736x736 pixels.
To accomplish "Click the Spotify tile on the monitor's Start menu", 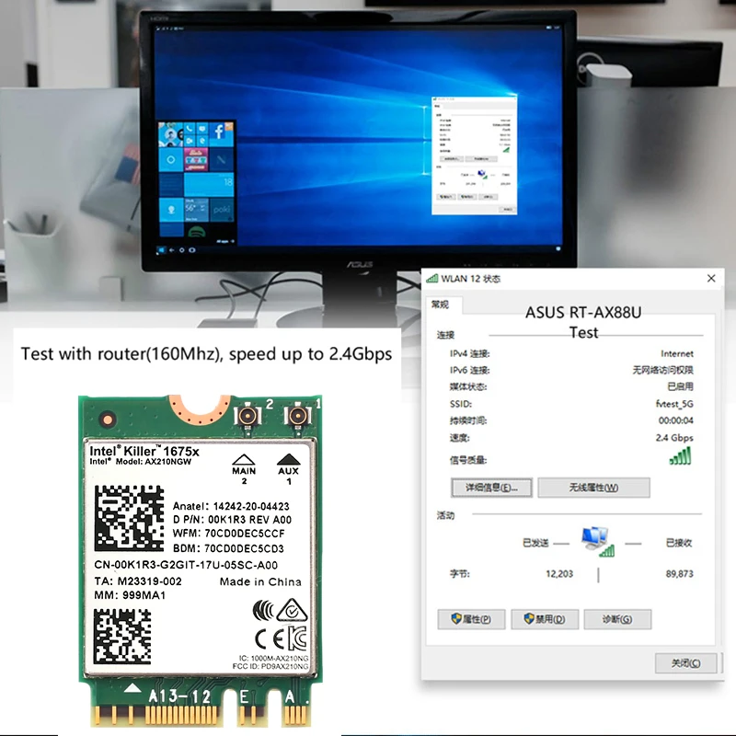I will tap(196, 231).
